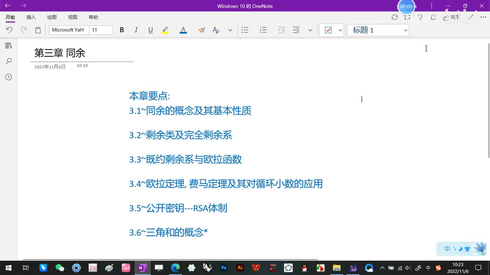490x275 pixels.
Task: Toggle underline formatting
Action: click(x=150, y=30)
